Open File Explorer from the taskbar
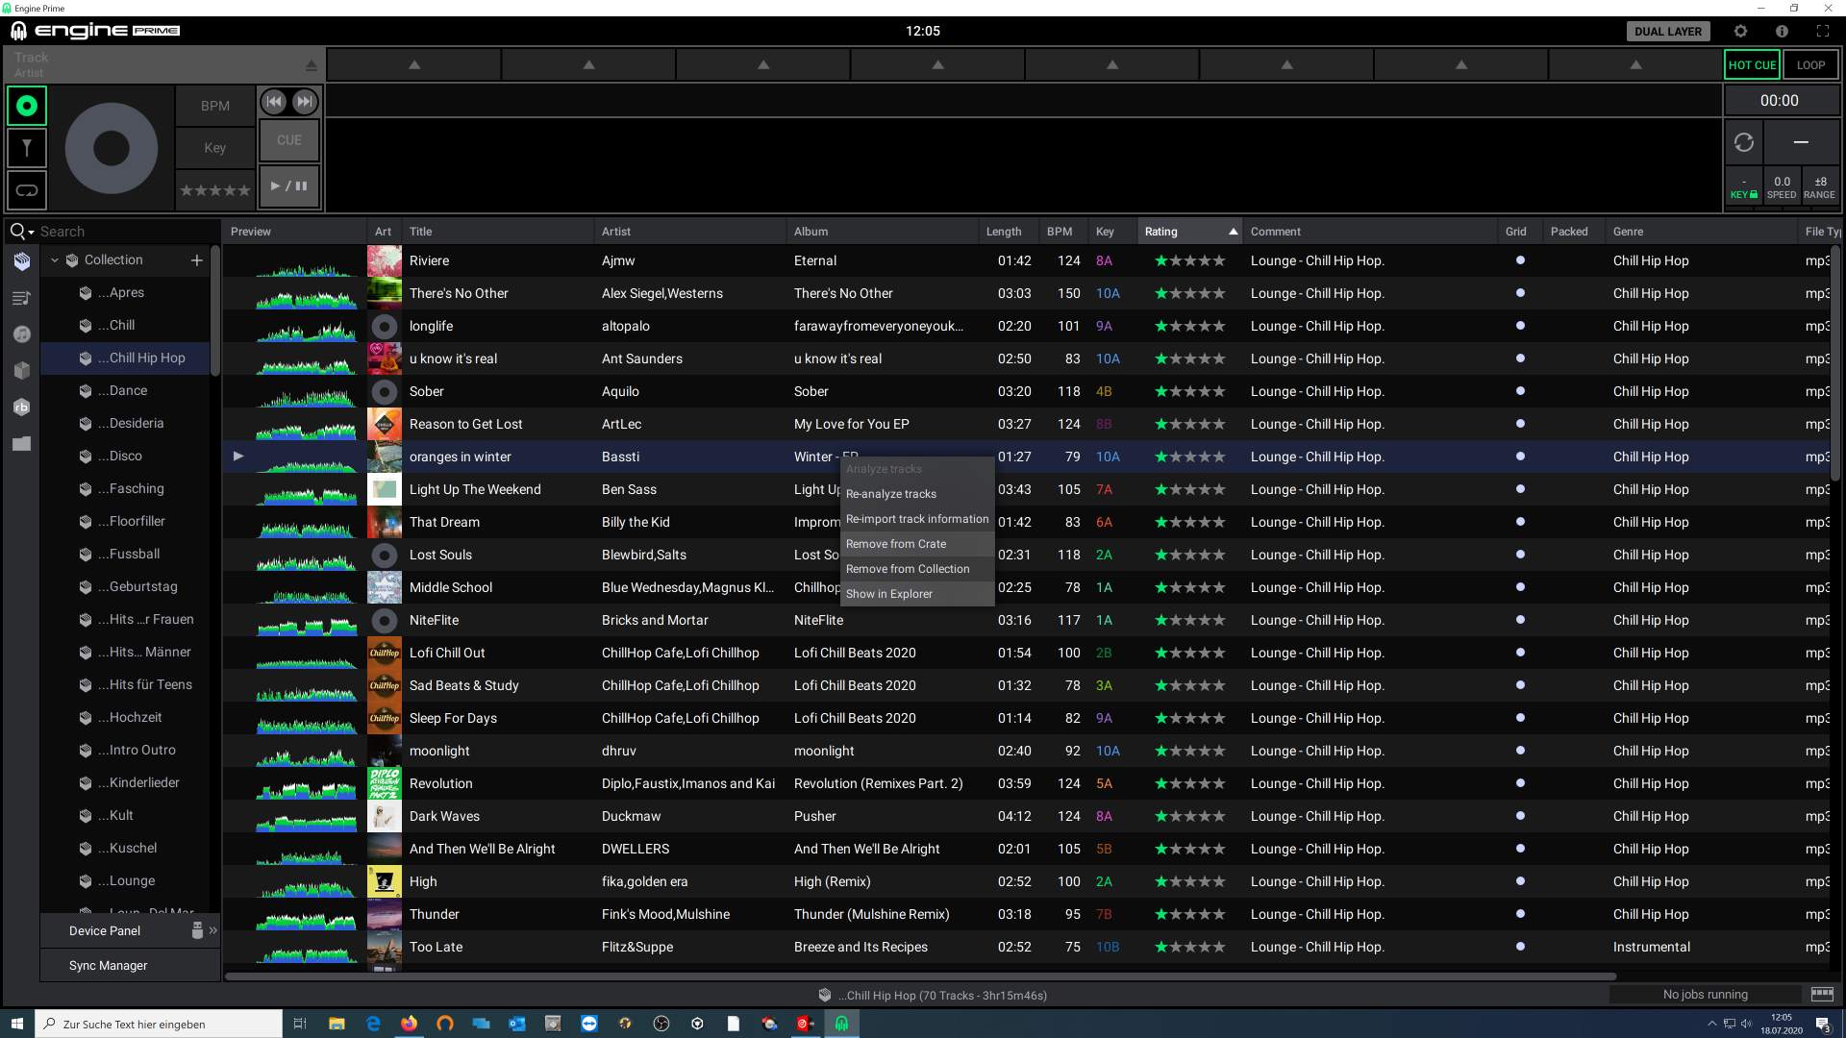 tap(337, 1024)
